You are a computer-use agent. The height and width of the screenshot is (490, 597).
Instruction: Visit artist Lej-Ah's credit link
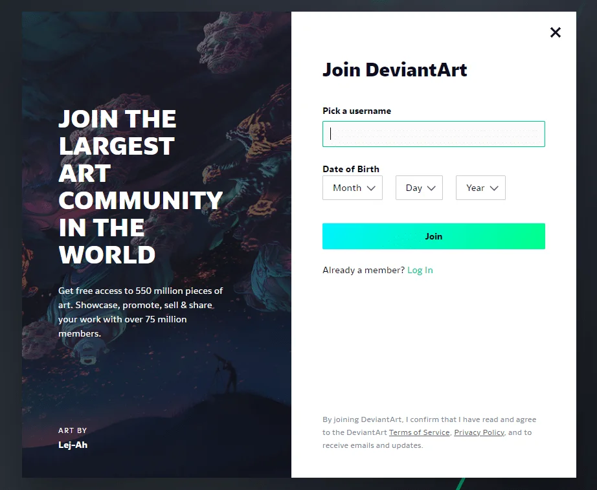(73, 445)
